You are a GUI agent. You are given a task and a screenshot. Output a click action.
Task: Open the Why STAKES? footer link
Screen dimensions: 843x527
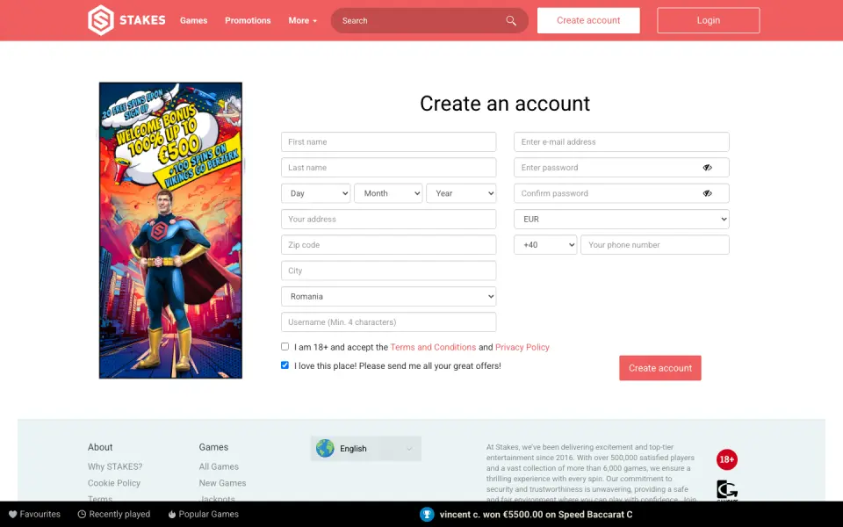[115, 466]
